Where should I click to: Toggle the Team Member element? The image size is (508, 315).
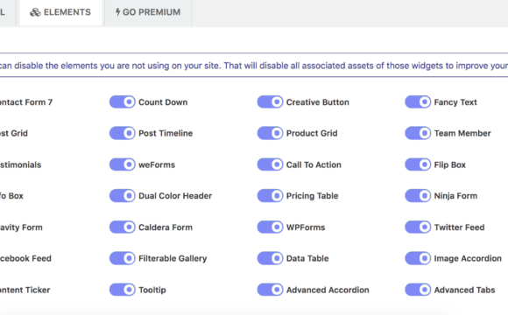pyautogui.click(x=418, y=133)
